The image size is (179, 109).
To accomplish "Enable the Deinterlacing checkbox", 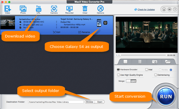I will [156, 75].
